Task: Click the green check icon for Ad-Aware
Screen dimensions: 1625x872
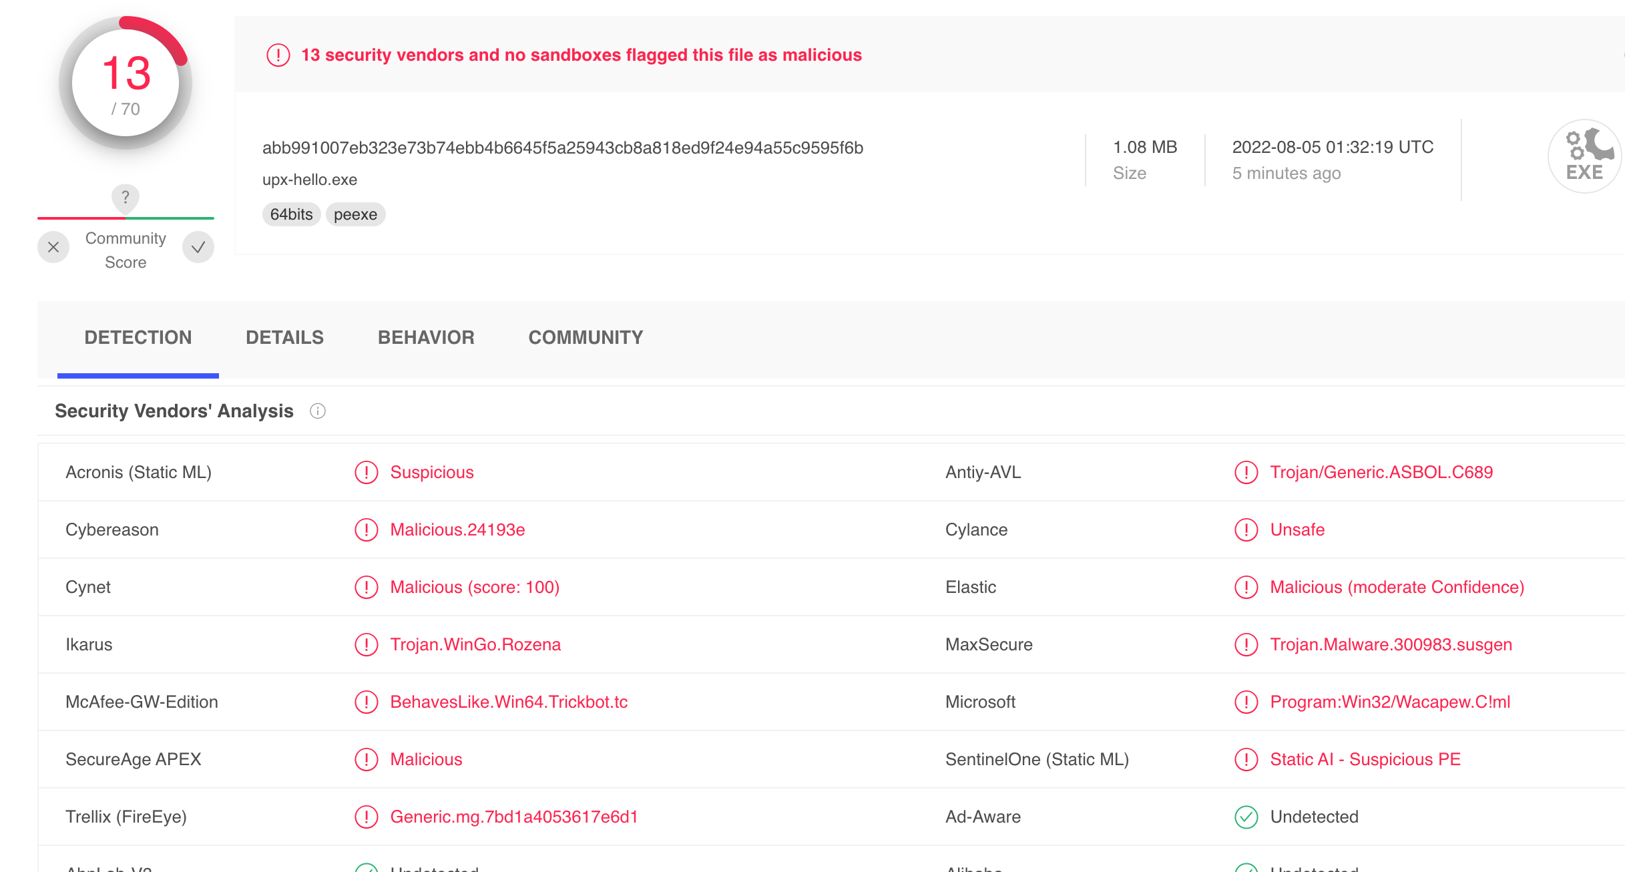Action: tap(1246, 817)
